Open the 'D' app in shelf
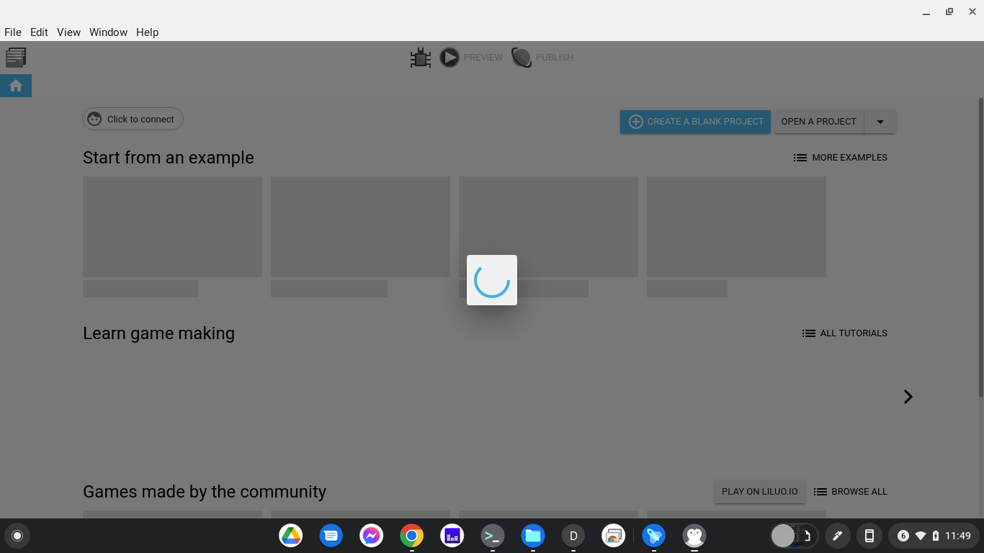 pos(573,536)
